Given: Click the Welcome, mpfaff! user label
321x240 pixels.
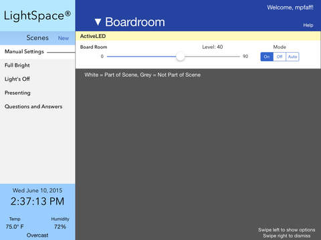Looking at the screenshot, I should point(290,7).
